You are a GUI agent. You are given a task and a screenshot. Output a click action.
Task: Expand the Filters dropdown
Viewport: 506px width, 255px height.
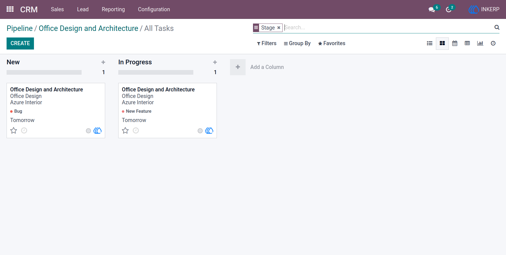point(267,43)
